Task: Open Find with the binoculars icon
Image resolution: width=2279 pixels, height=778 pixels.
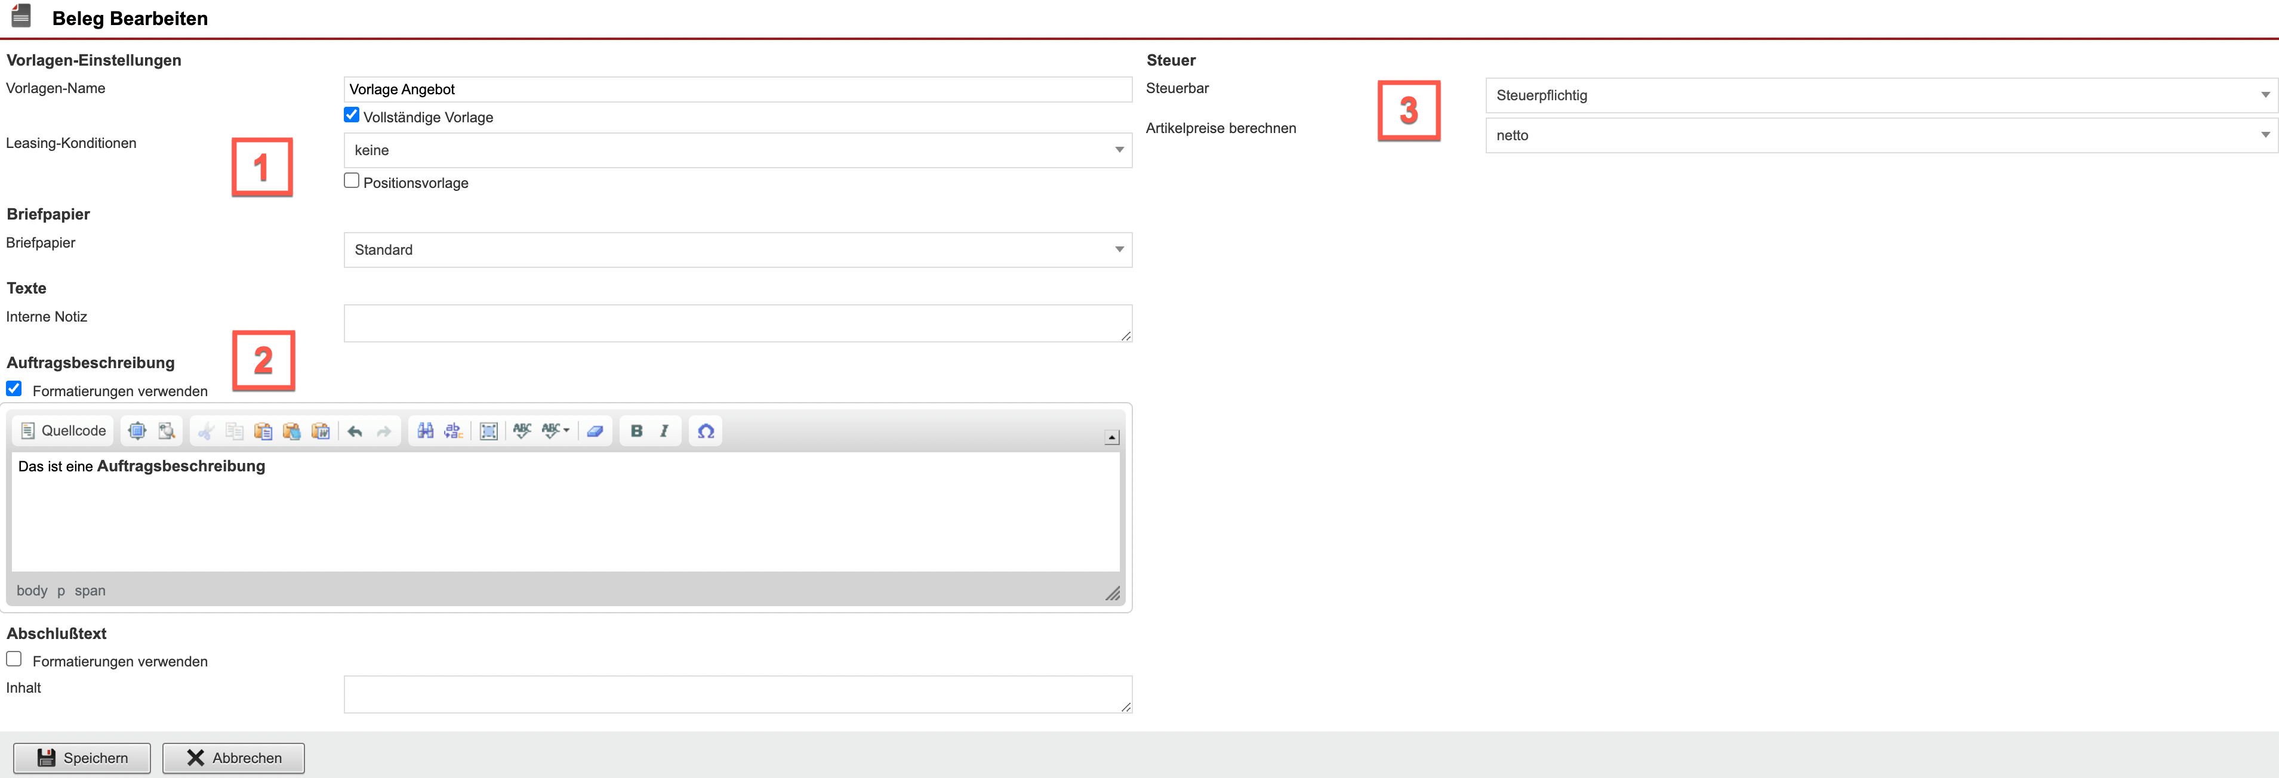Action: 426,431
